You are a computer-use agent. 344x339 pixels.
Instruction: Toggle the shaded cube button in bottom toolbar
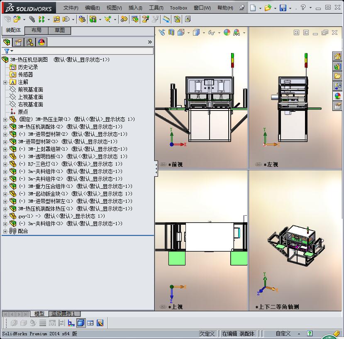pyautogui.click(x=81, y=323)
